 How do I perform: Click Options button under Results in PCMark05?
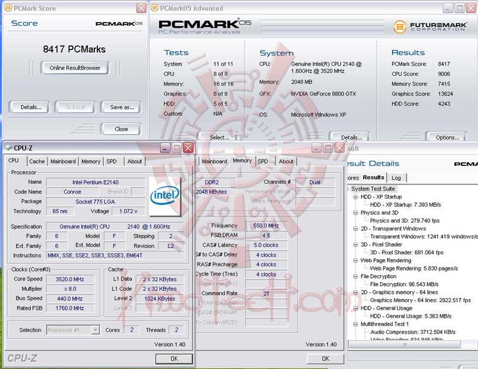click(x=447, y=137)
